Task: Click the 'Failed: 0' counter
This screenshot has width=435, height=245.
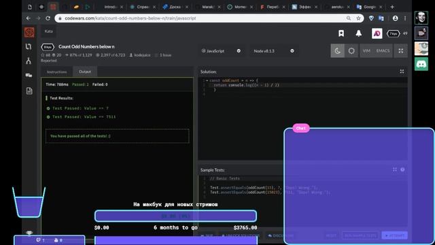Action: click(100, 84)
